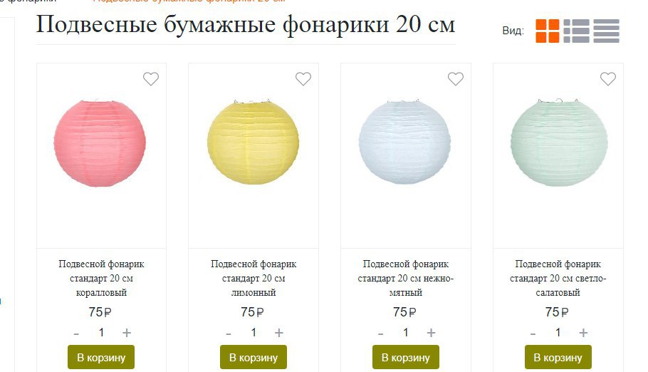Switch to compact lines view icon
Screen dimensions: 648x372
pyautogui.click(x=606, y=31)
